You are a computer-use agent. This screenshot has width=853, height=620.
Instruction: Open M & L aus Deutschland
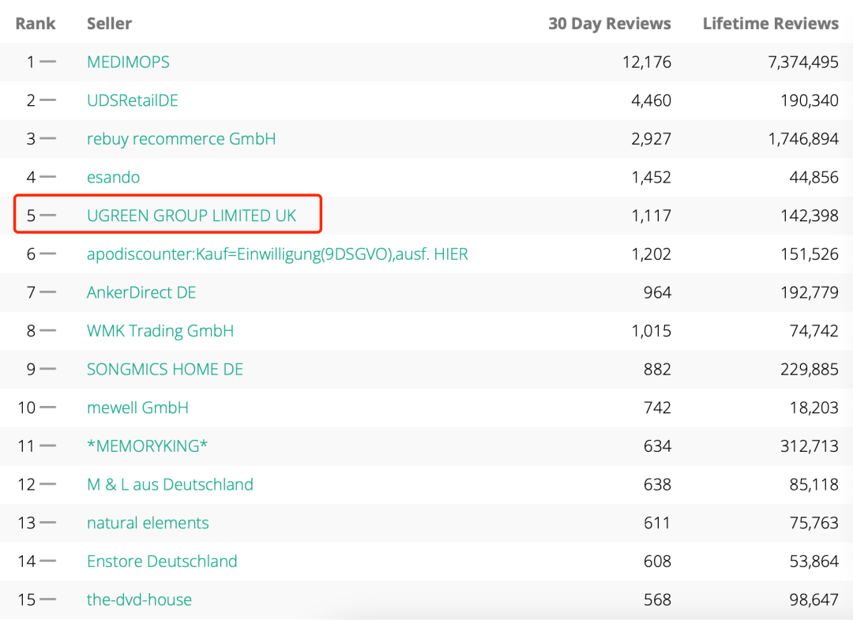pos(170,484)
